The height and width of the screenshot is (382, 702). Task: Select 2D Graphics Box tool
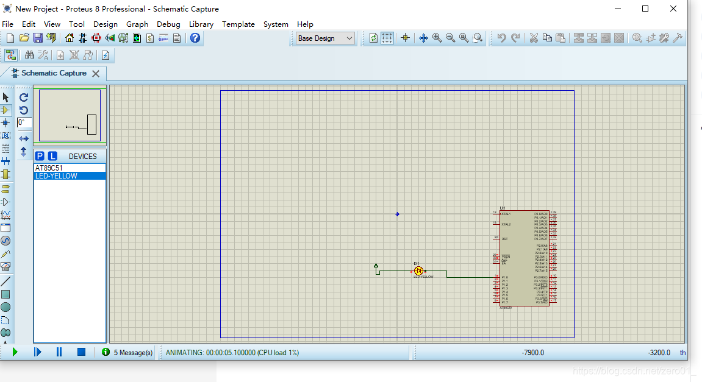click(x=6, y=294)
